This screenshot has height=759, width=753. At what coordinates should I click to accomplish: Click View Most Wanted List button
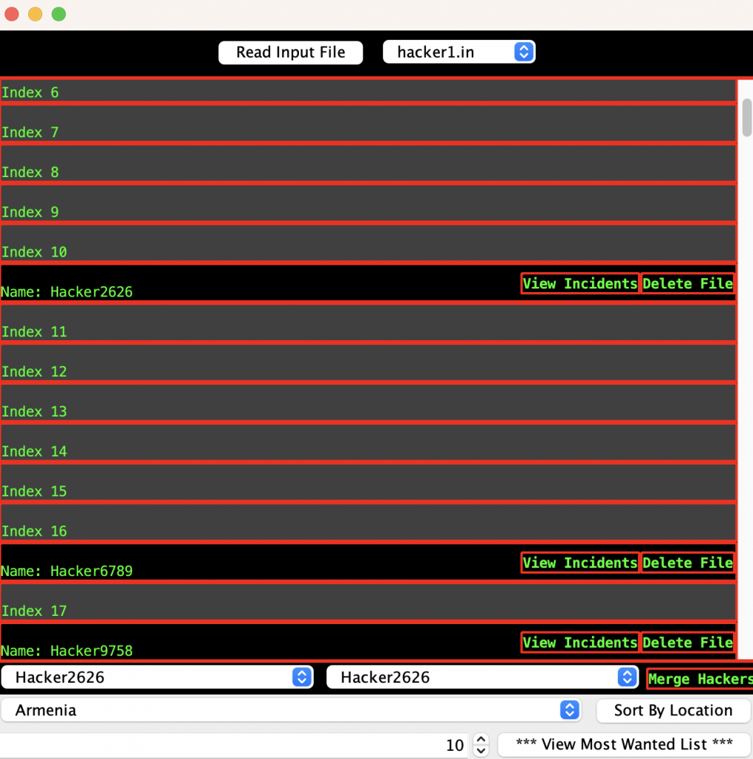tap(623, 744)
